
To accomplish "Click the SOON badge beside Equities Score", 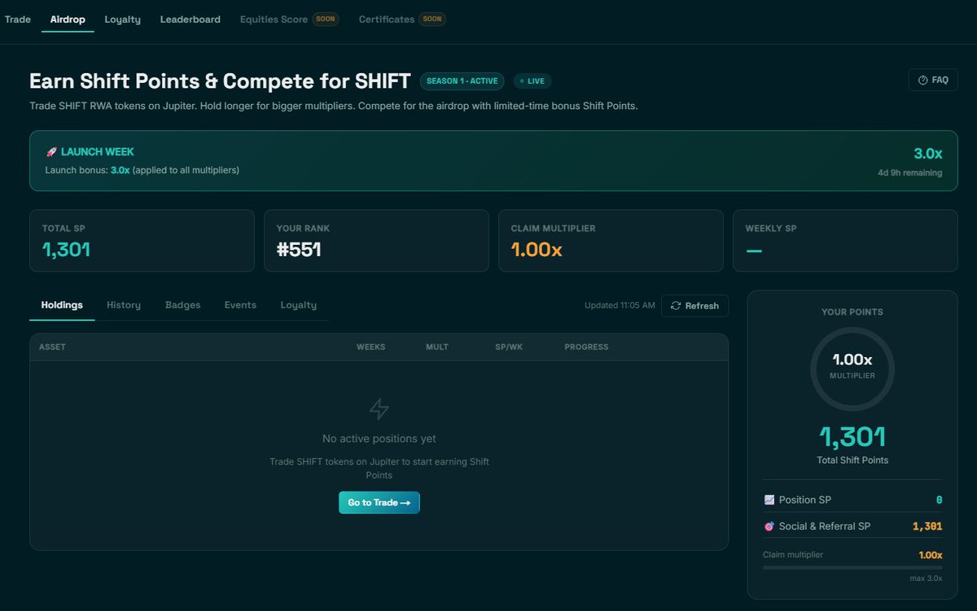I will (x=326, y=19).
